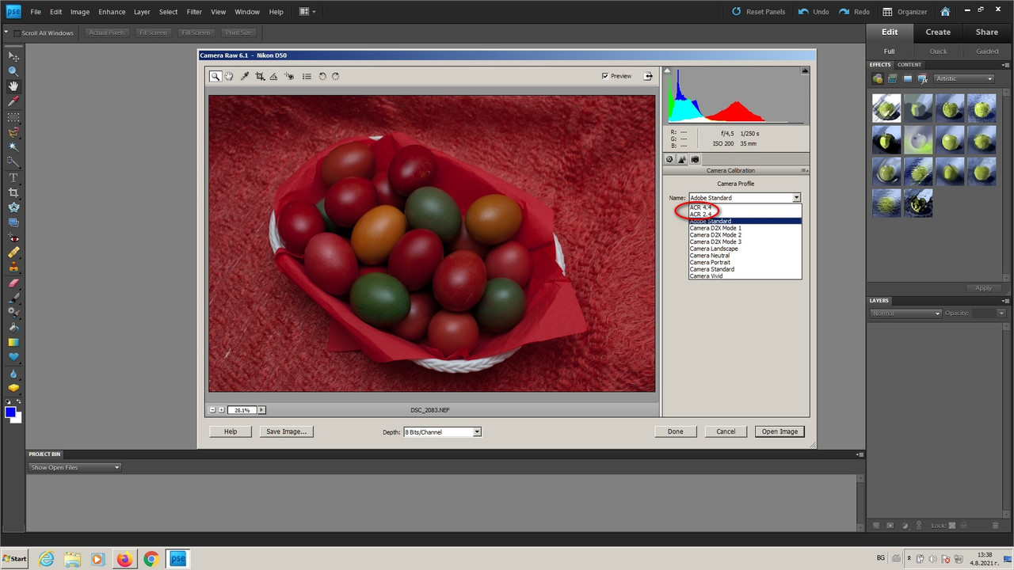Switch to the Create tab
The width and height of the screenshot is (1014, 570).
pyautogui.click(x=938, y=32)
